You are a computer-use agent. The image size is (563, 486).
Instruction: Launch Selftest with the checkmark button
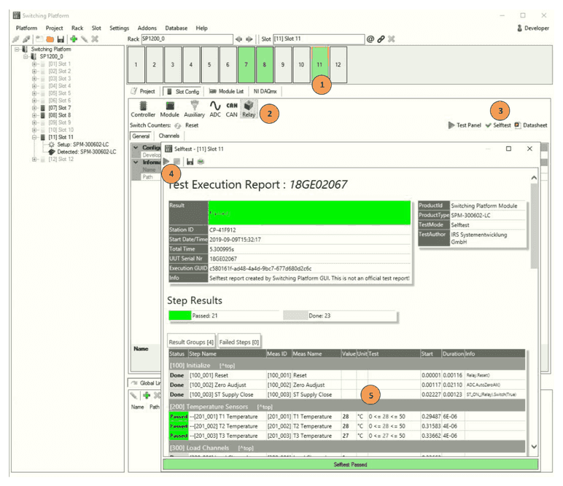tap(498, 125)
